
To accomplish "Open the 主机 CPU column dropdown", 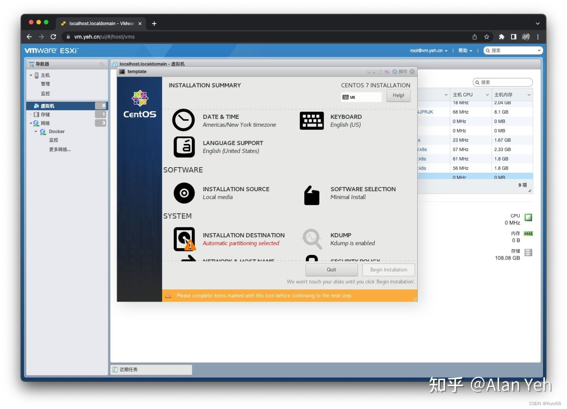I will (487, 95).
